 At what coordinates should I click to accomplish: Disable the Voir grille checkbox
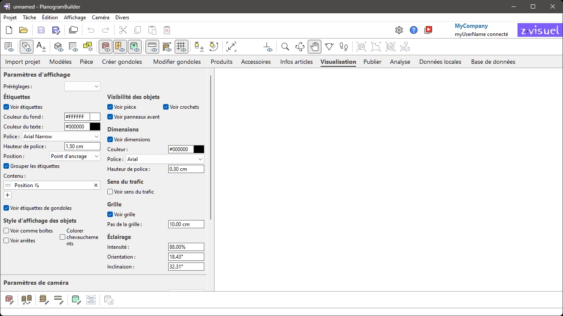pos(110,215)
